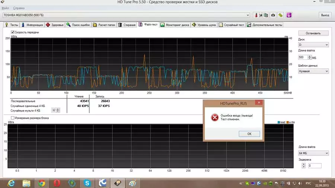Click the camera screenshot icon in toolbar
Screen dimensions: 335x188
pos(273,15)
